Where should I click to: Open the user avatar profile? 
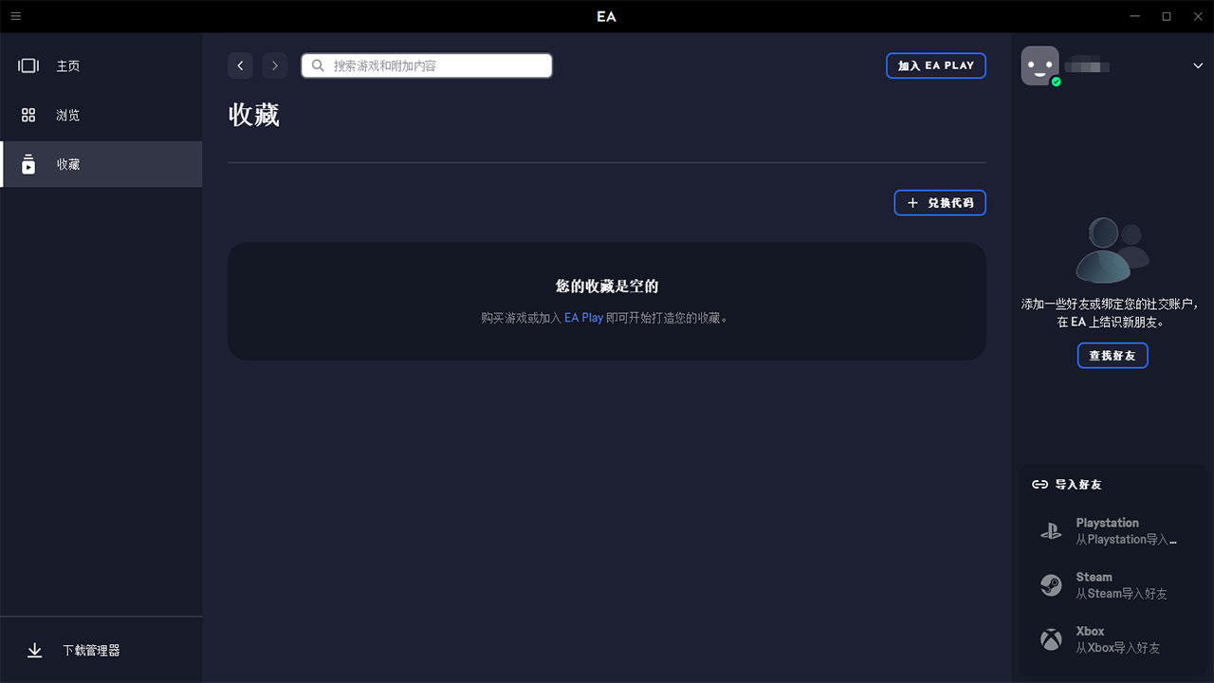click(x=1039, y=65)
